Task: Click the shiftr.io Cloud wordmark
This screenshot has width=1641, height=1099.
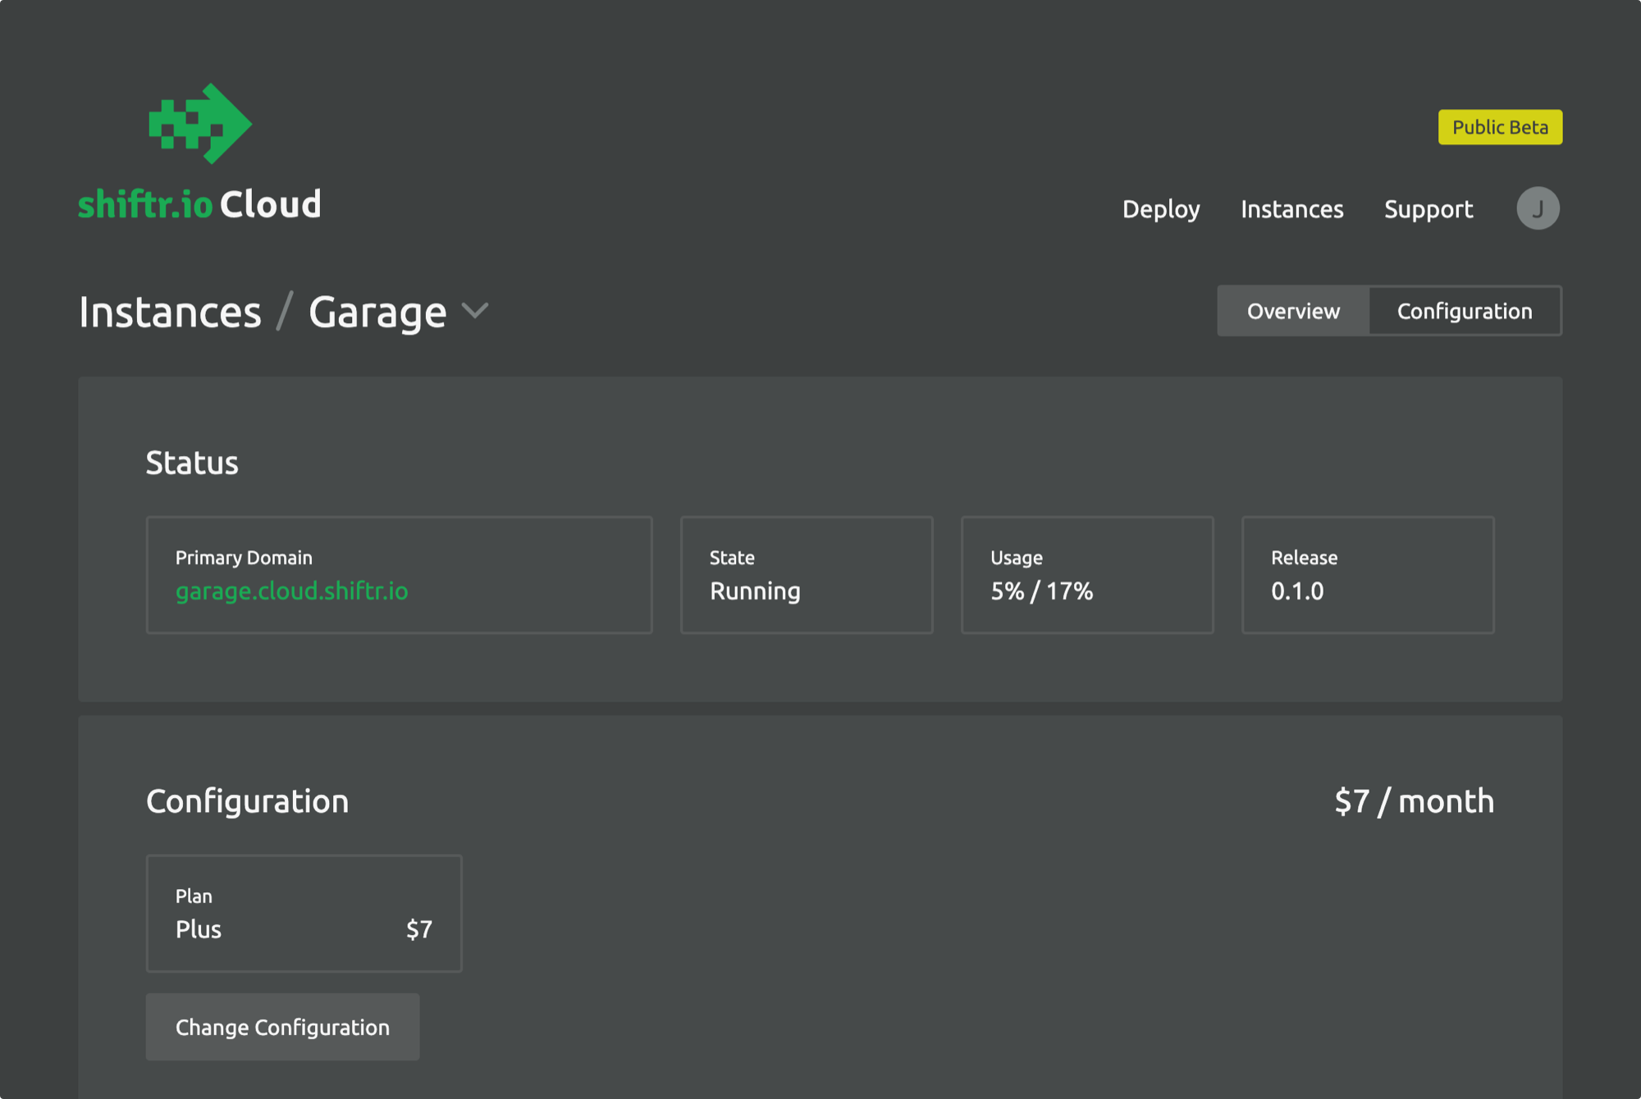Action: [x=199, y=204]
